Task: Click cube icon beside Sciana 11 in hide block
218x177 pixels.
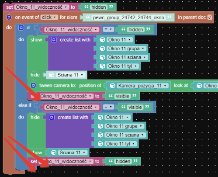Action: tap(52, 75)
